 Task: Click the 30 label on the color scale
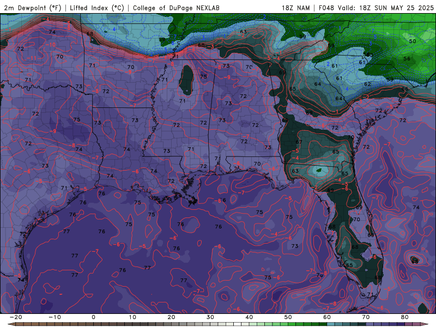(210, 317)
